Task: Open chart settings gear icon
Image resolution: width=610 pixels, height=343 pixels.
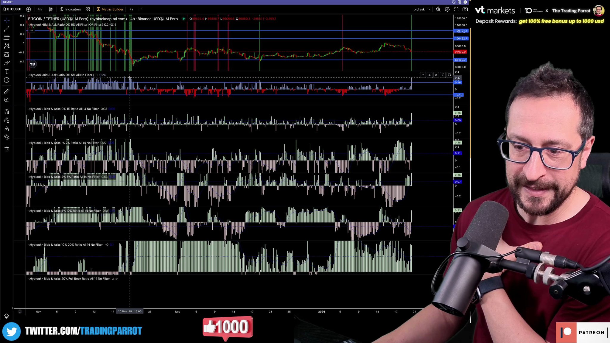Action: 447,9
